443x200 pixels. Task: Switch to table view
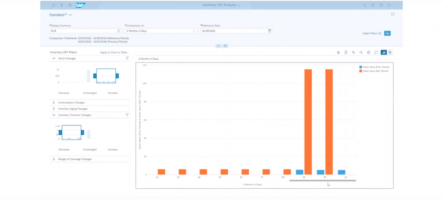tap(390, 52)
